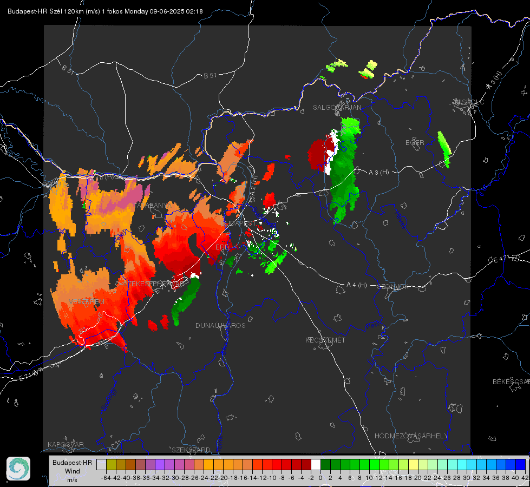
Task: Click the 'm/s' unit label in the legend
Action: click(72, 480)
